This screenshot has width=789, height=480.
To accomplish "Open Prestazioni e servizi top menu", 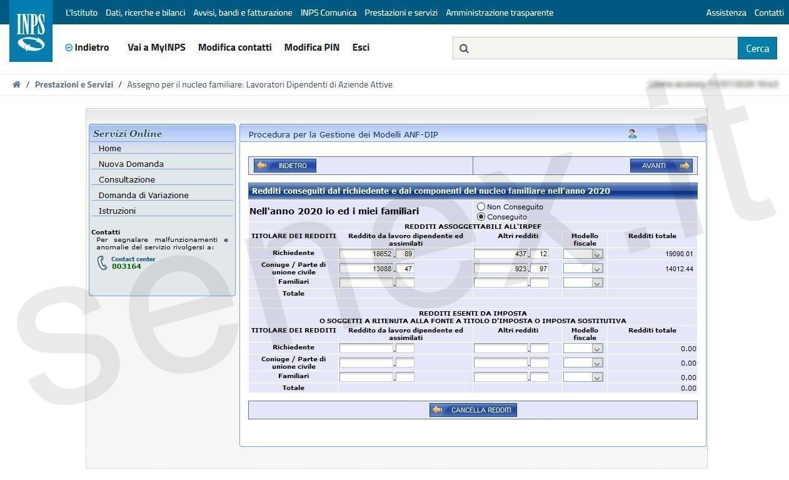I will (x=401, y=12).
